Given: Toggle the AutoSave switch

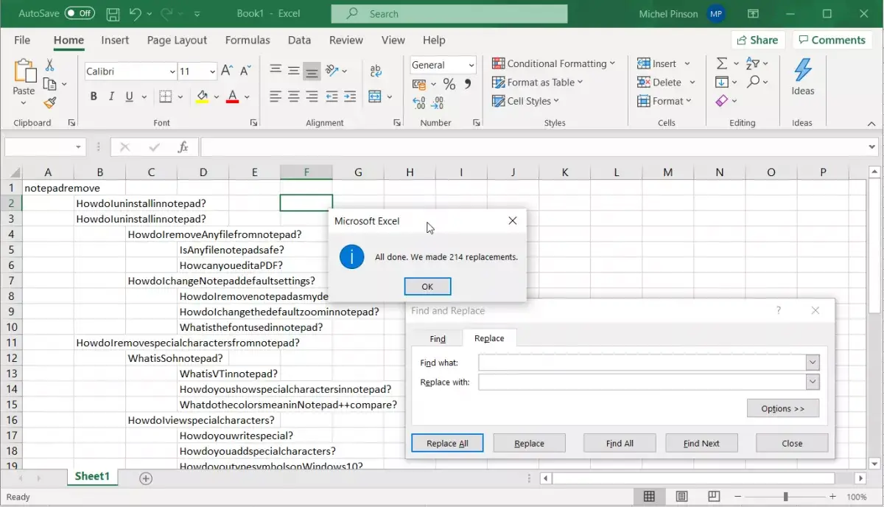Looking at the screenshot, I should point(79,14).
